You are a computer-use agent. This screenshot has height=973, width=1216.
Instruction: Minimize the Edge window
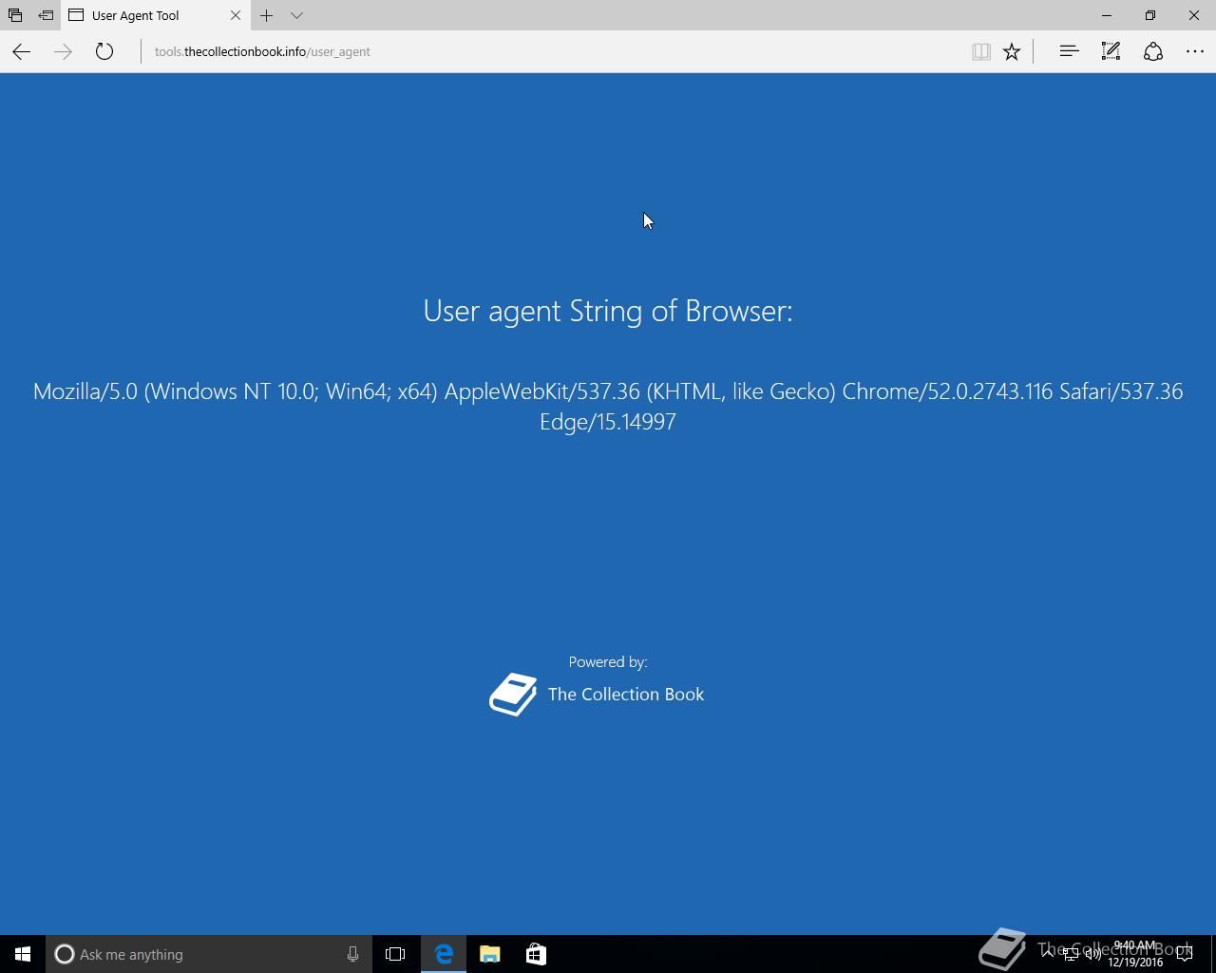(1107, 15)
